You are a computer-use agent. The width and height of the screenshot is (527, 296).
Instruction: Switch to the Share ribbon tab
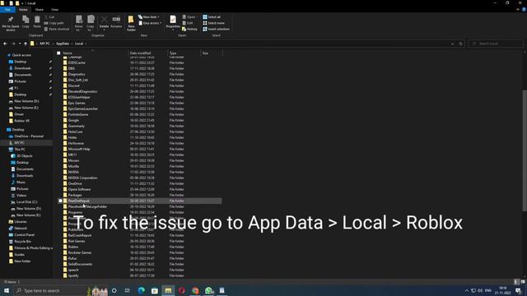pos(40,10)
